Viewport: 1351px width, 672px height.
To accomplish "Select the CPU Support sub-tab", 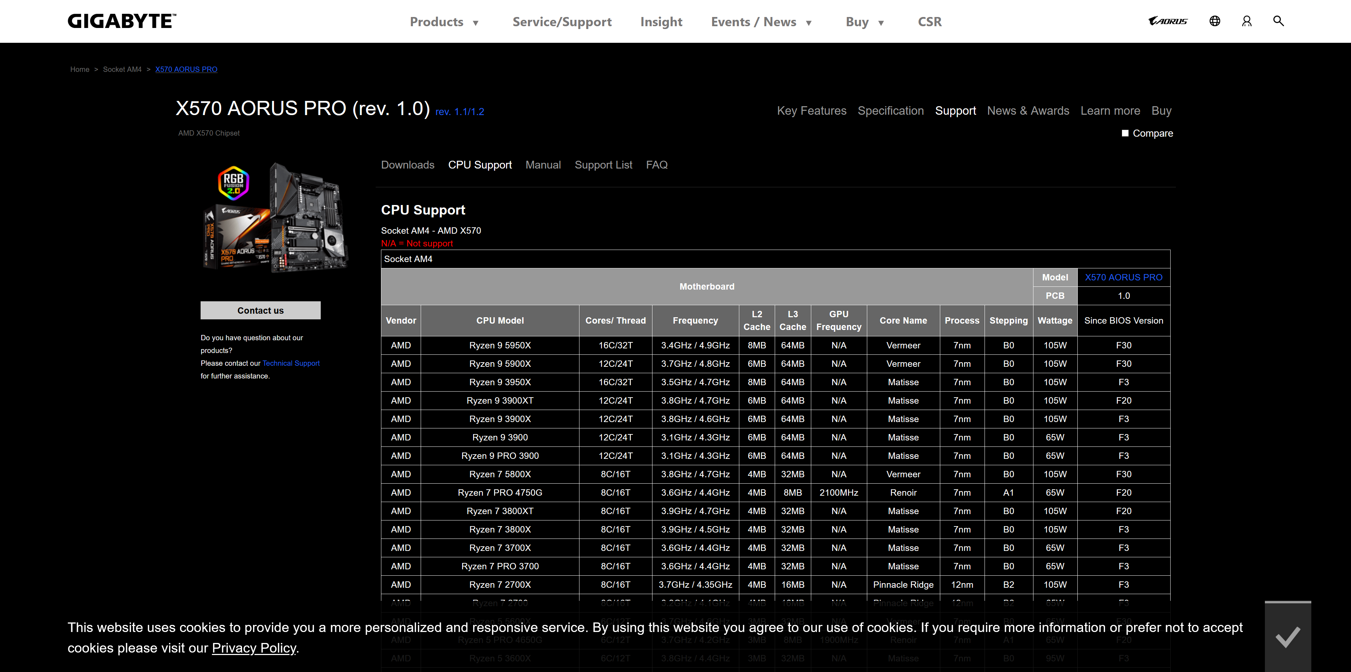I will [x=480, y=165].
